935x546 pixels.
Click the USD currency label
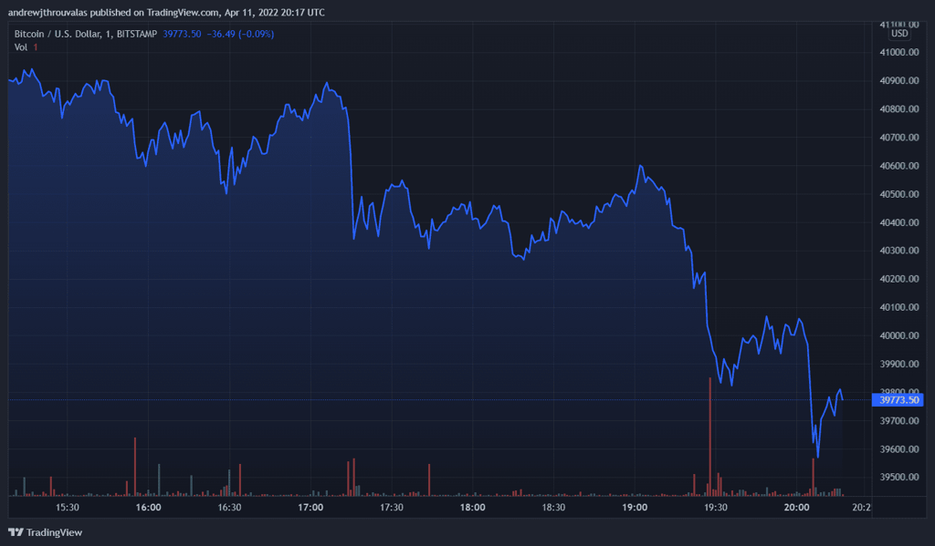[x=899, y=34]
